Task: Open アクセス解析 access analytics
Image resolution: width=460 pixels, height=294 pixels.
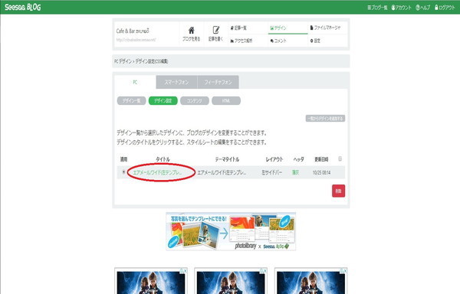Action: [x=242, y=41]
